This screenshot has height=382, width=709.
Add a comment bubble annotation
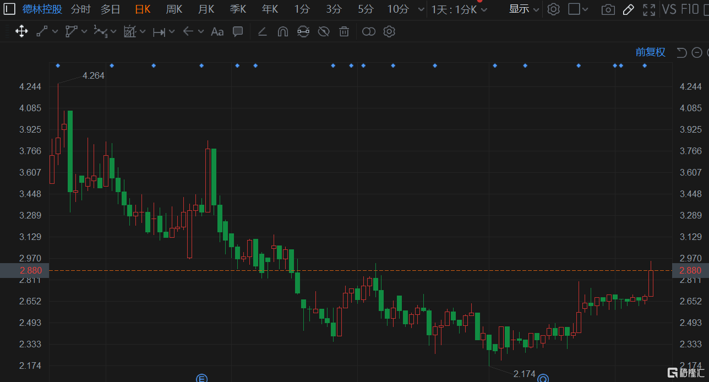[238, 31]
